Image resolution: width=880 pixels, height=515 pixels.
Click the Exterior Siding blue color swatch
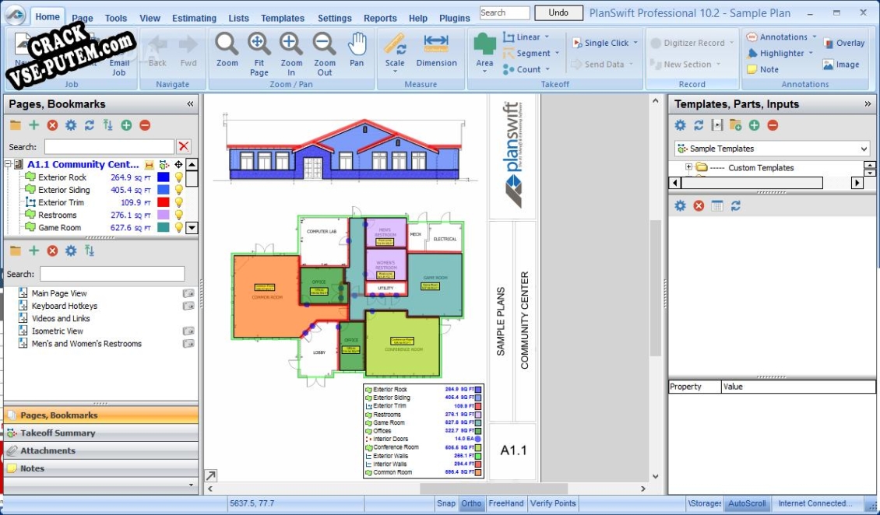pos(163,190)
